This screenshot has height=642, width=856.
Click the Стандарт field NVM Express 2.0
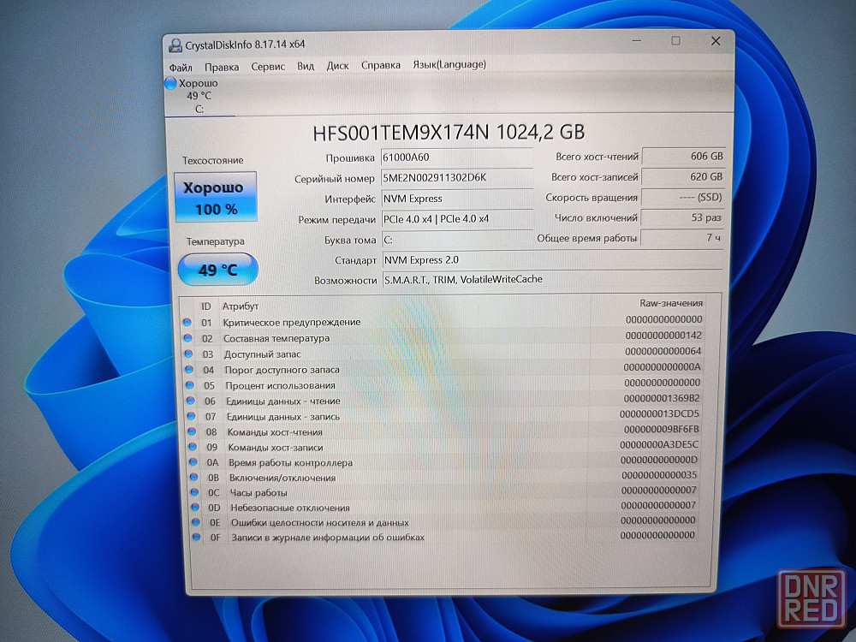(x=552, y=260)
